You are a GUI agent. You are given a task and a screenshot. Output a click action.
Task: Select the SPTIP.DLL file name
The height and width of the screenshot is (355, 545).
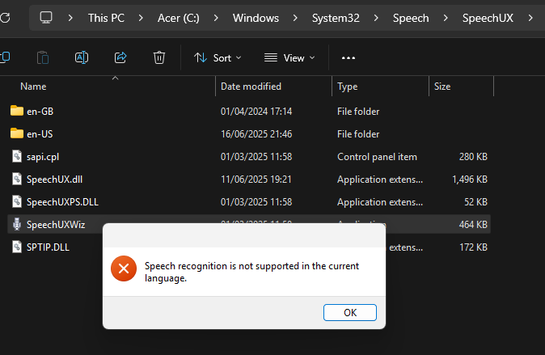[48, 247]
